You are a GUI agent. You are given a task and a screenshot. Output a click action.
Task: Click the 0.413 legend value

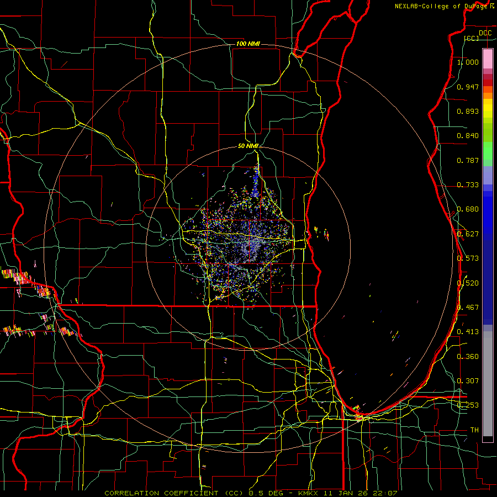coord(468,332)
